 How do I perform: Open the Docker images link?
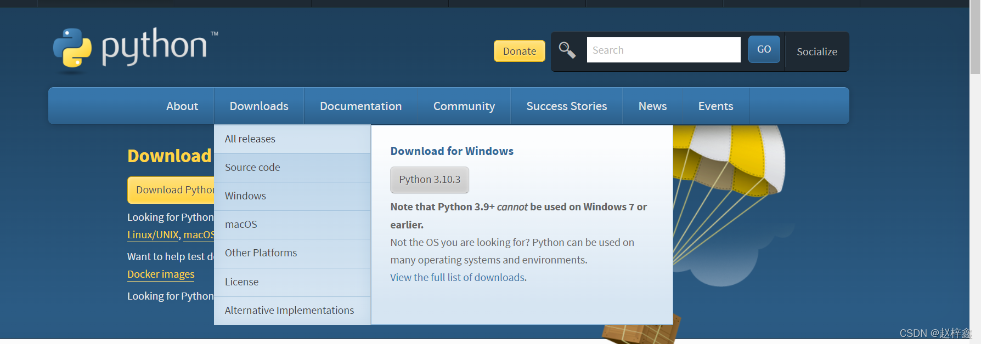pyautogui.click(x=161, y=274)
